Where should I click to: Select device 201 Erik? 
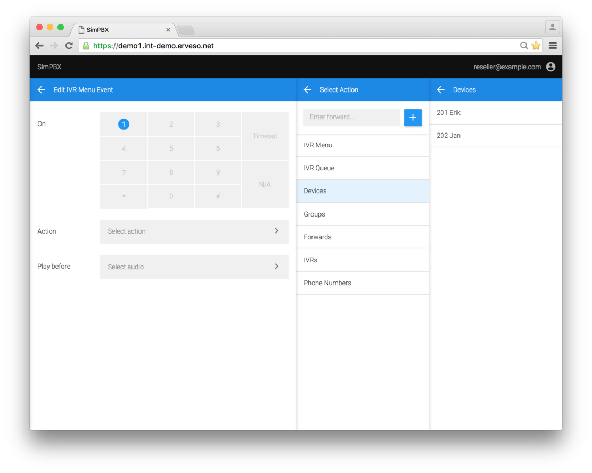click(x=496, y=113)
